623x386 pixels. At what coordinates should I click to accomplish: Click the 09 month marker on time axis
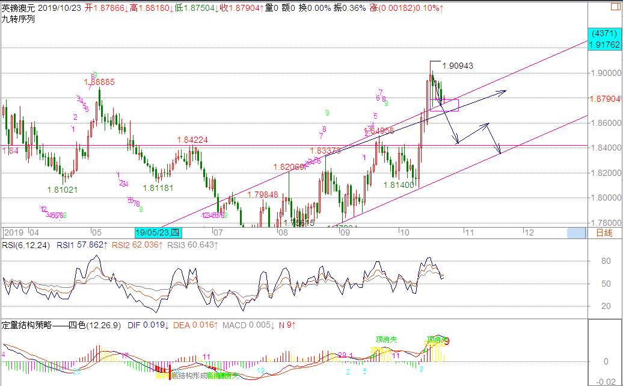[x=345, y=233]
